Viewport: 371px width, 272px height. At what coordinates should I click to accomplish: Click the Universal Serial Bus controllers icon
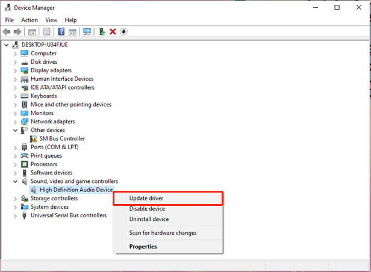coord(24,215)
